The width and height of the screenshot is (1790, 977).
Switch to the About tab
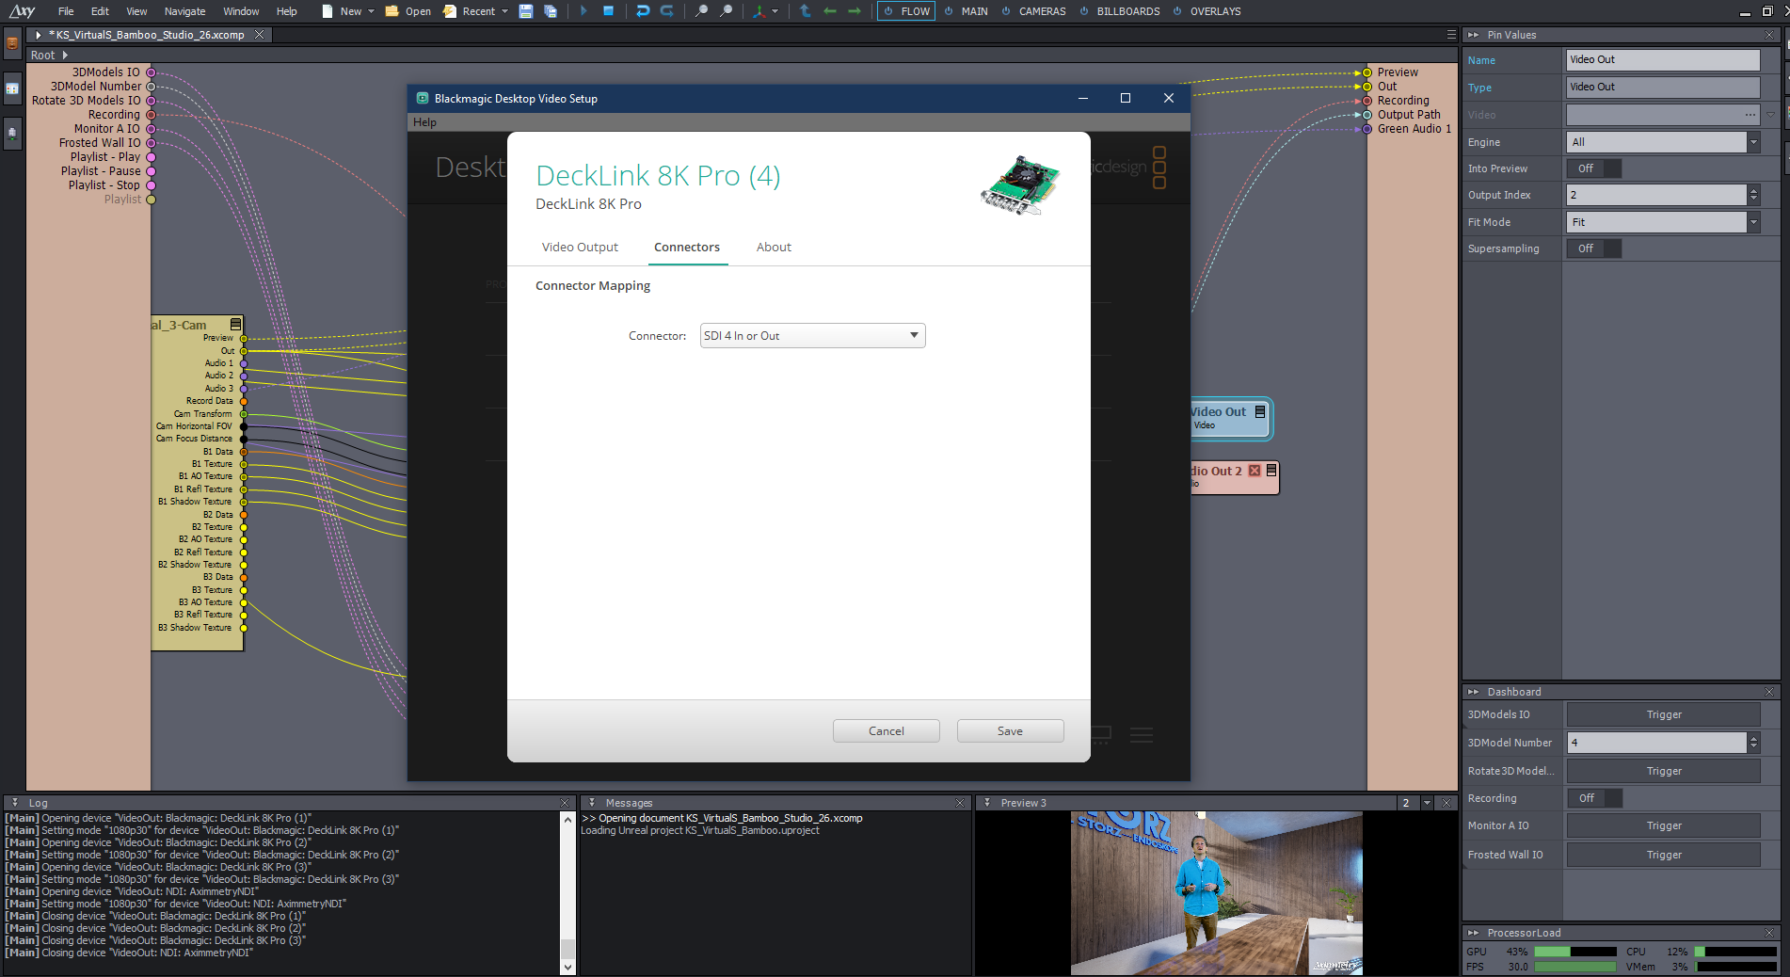pos(774,247)
